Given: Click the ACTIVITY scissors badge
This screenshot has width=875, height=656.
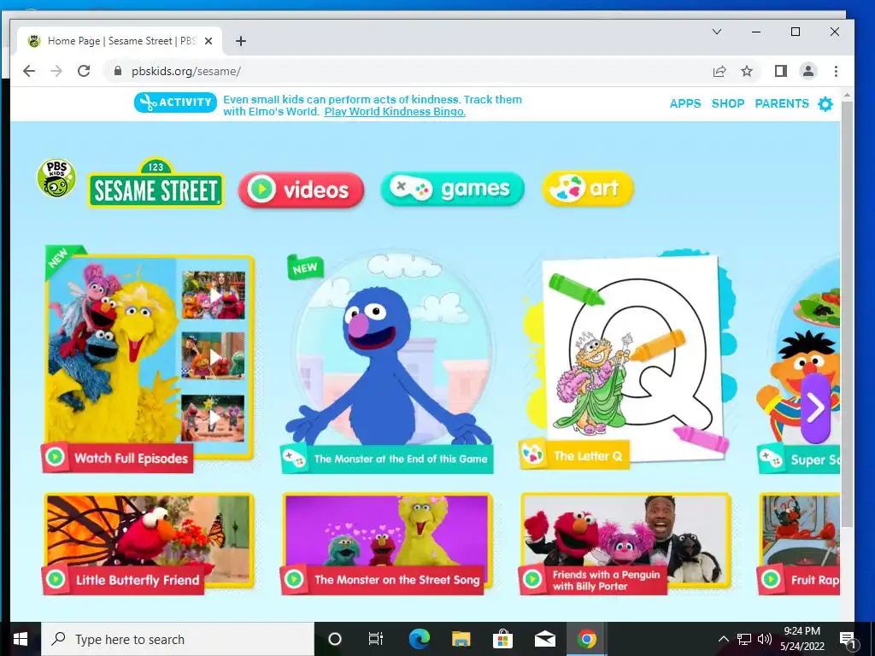Looking at the screenshot, I should pyautogui.click(x=175, y=102).
